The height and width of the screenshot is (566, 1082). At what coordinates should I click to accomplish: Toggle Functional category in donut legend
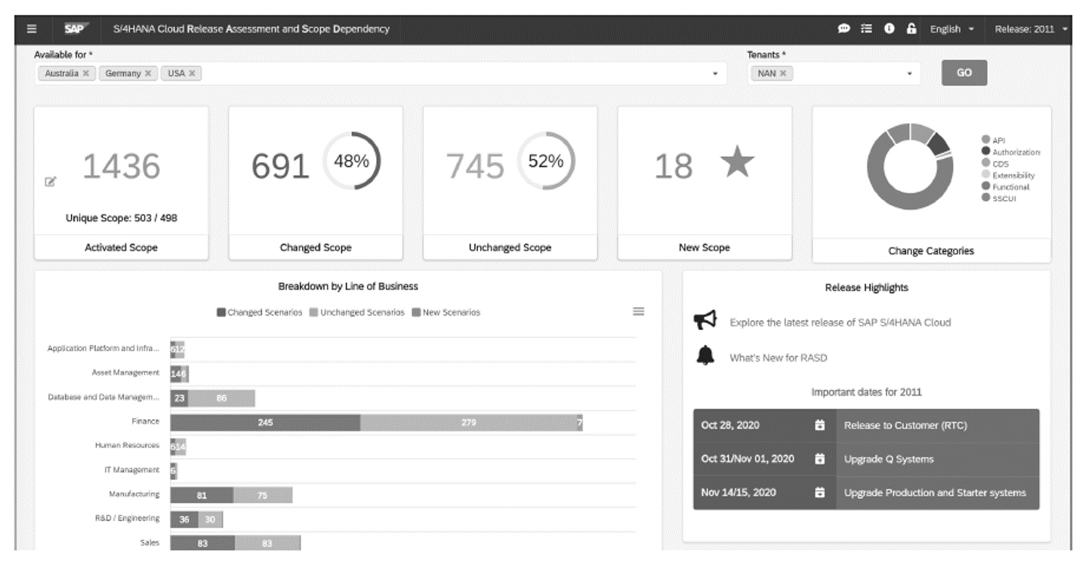pos(1005,186)
